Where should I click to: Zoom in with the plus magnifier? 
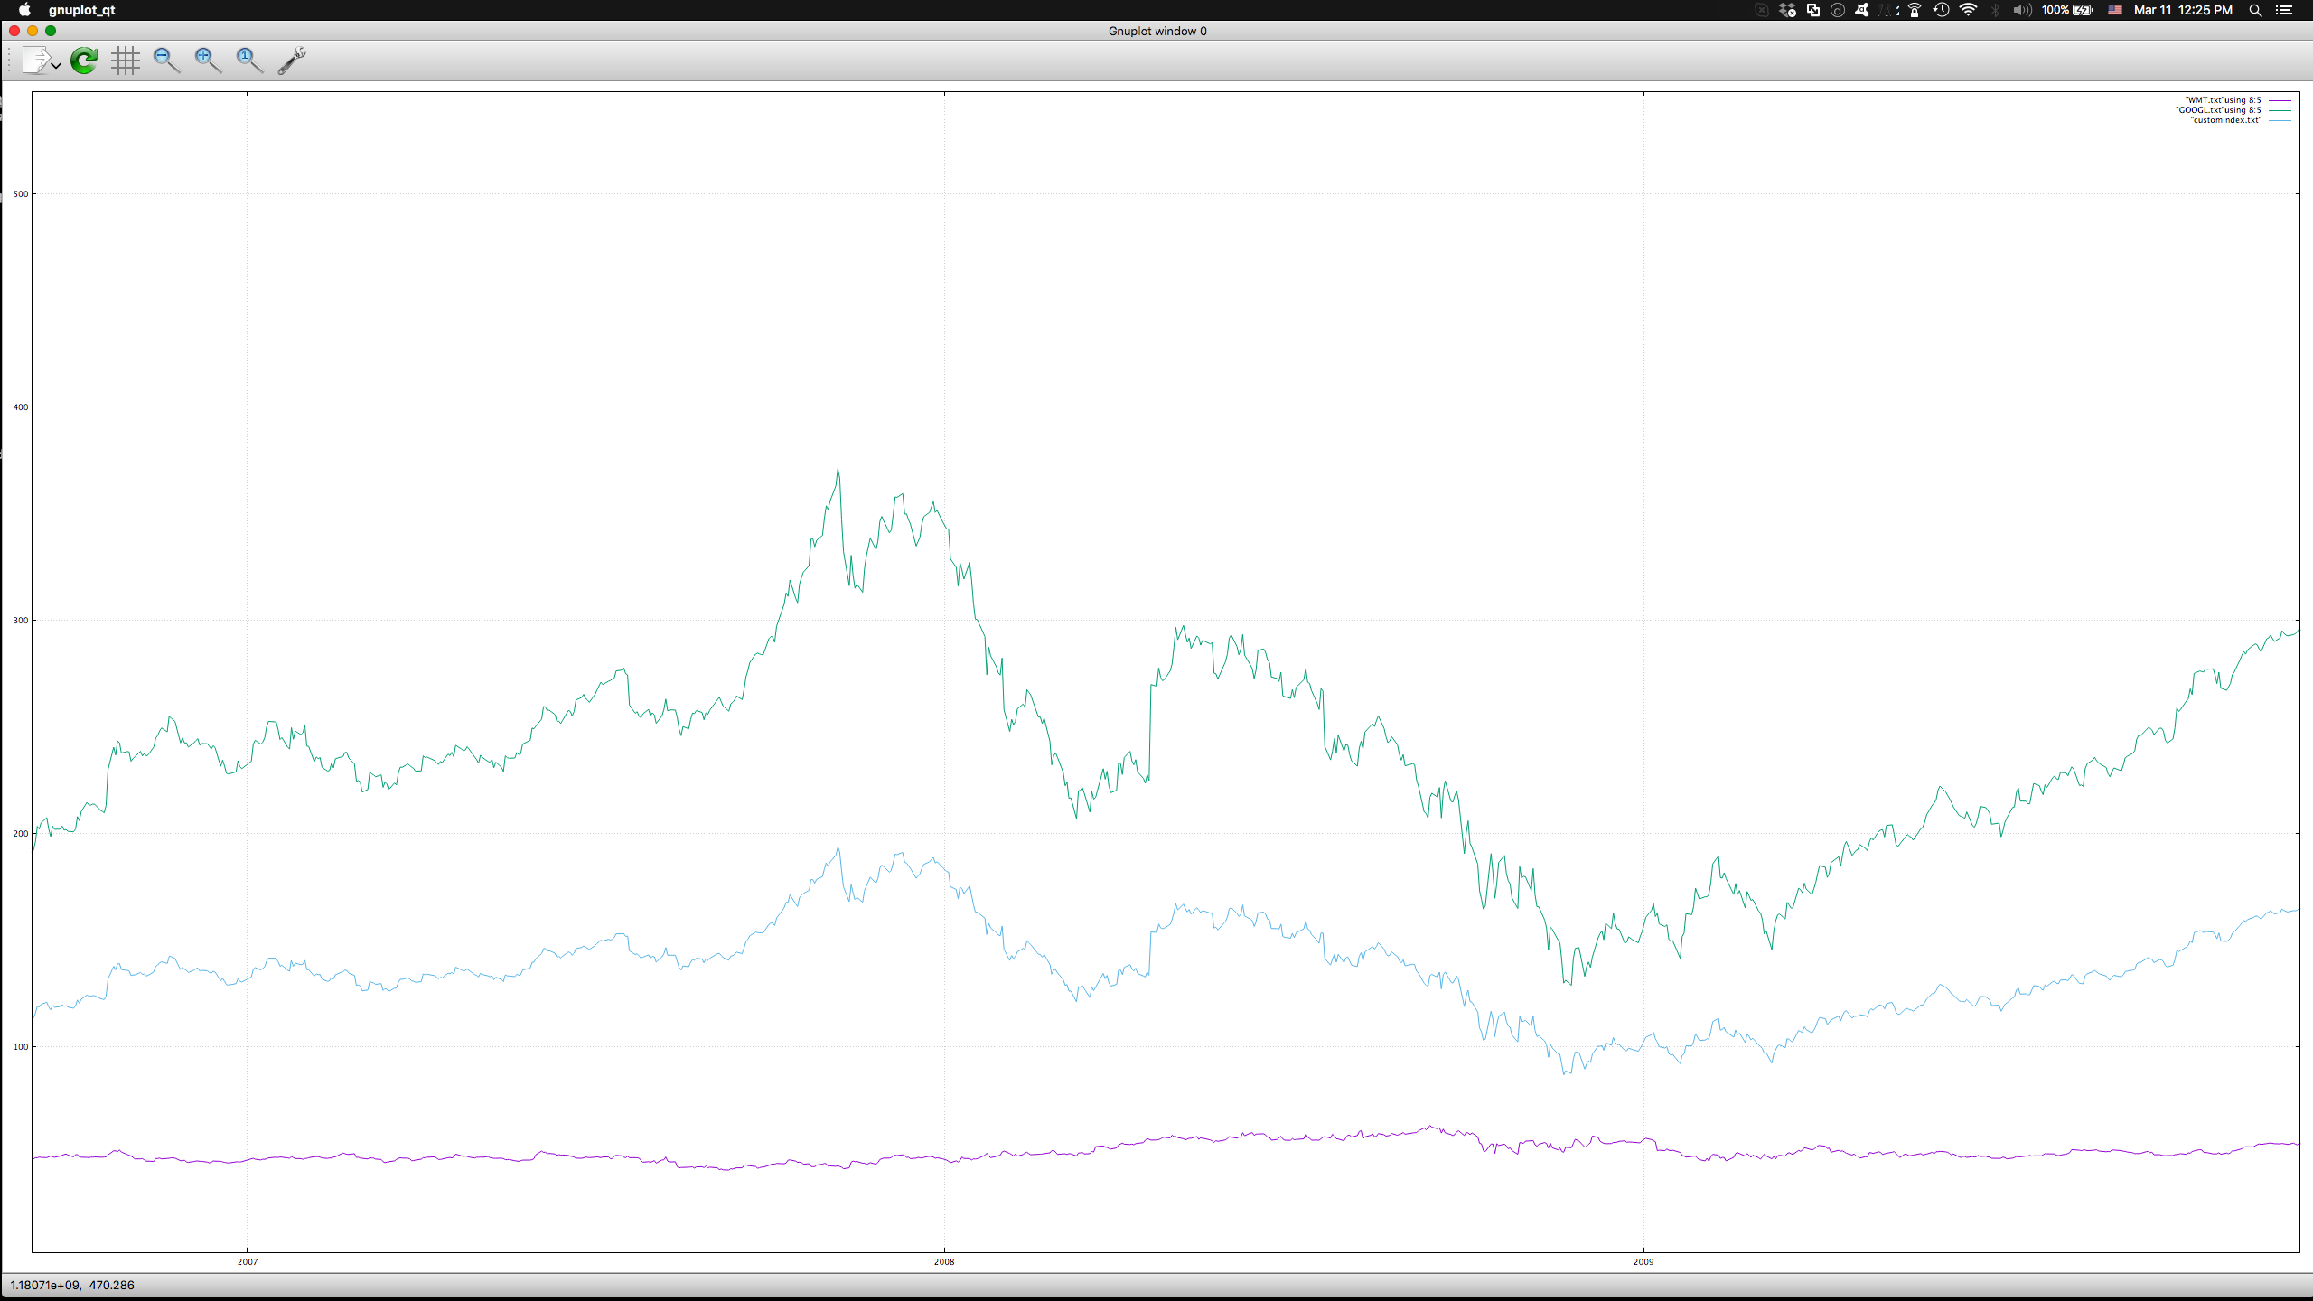pos(208,61)
